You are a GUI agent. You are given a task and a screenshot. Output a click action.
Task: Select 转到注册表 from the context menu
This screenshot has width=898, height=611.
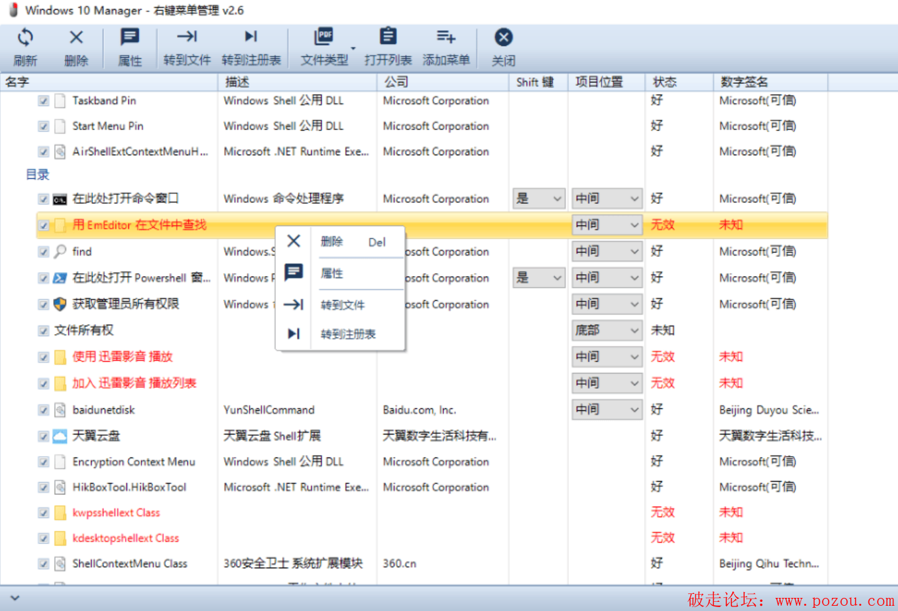pos(347,334)
